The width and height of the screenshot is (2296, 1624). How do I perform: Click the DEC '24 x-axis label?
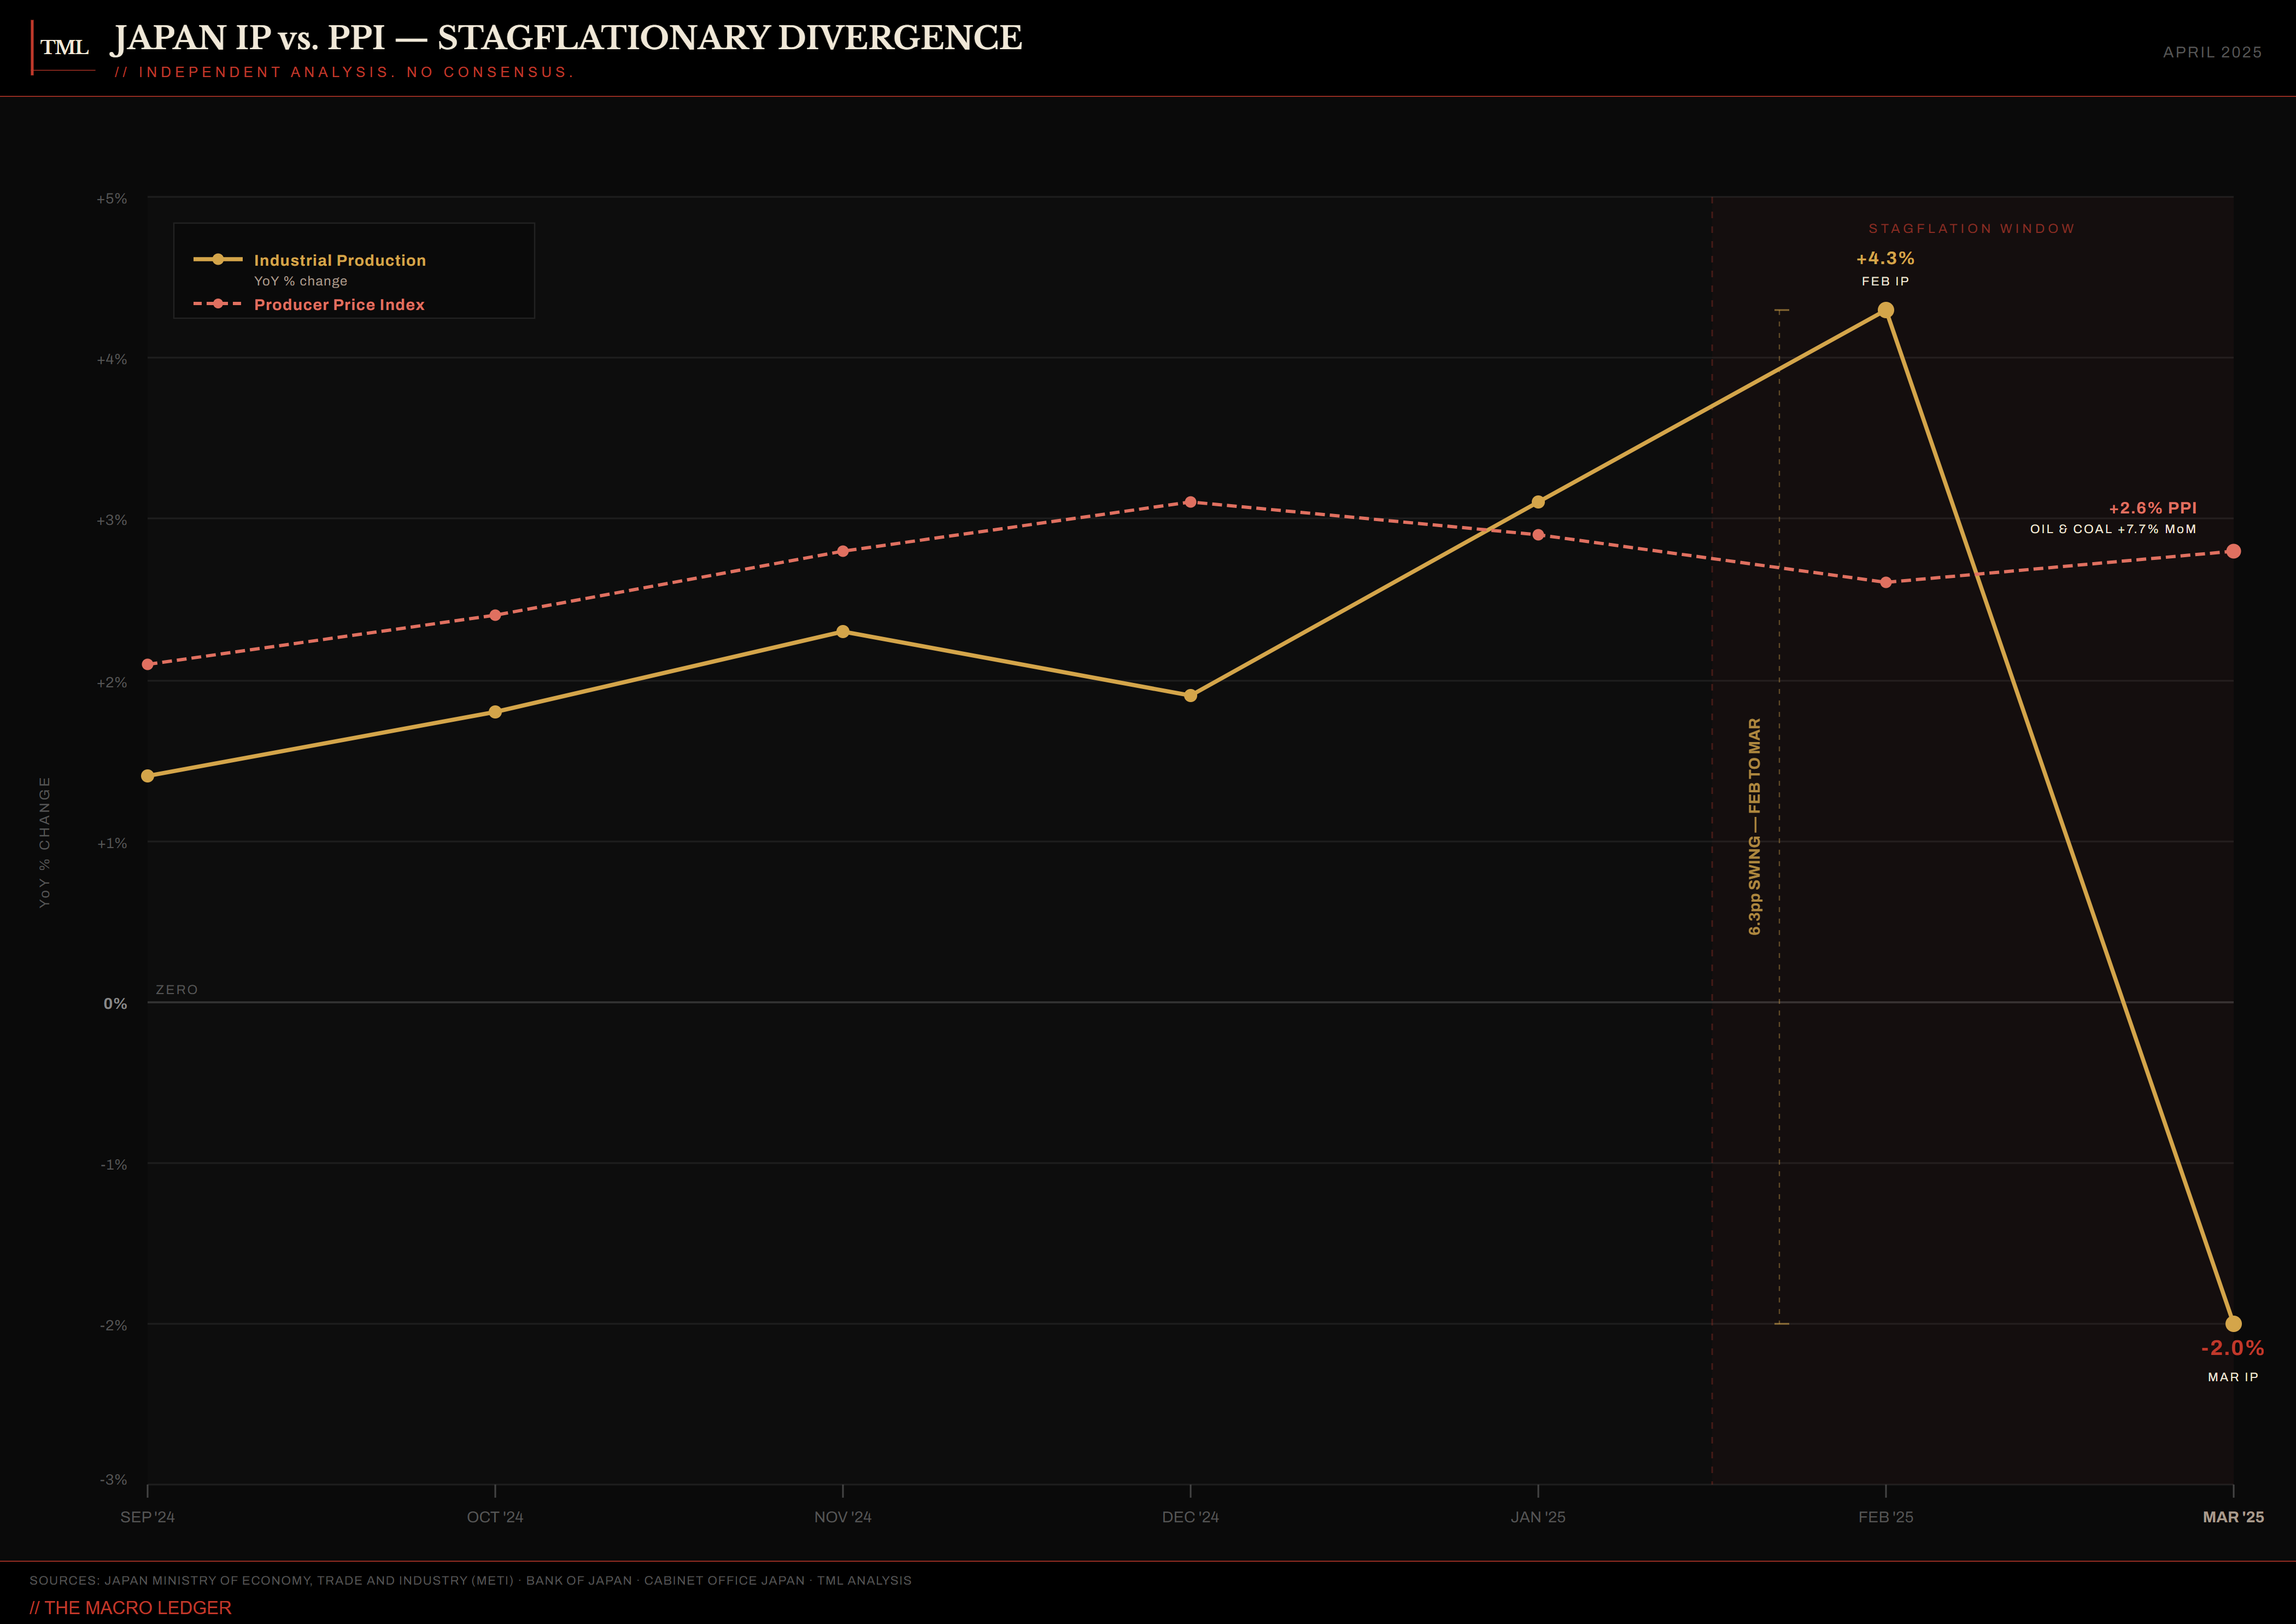[1190, 1517]
